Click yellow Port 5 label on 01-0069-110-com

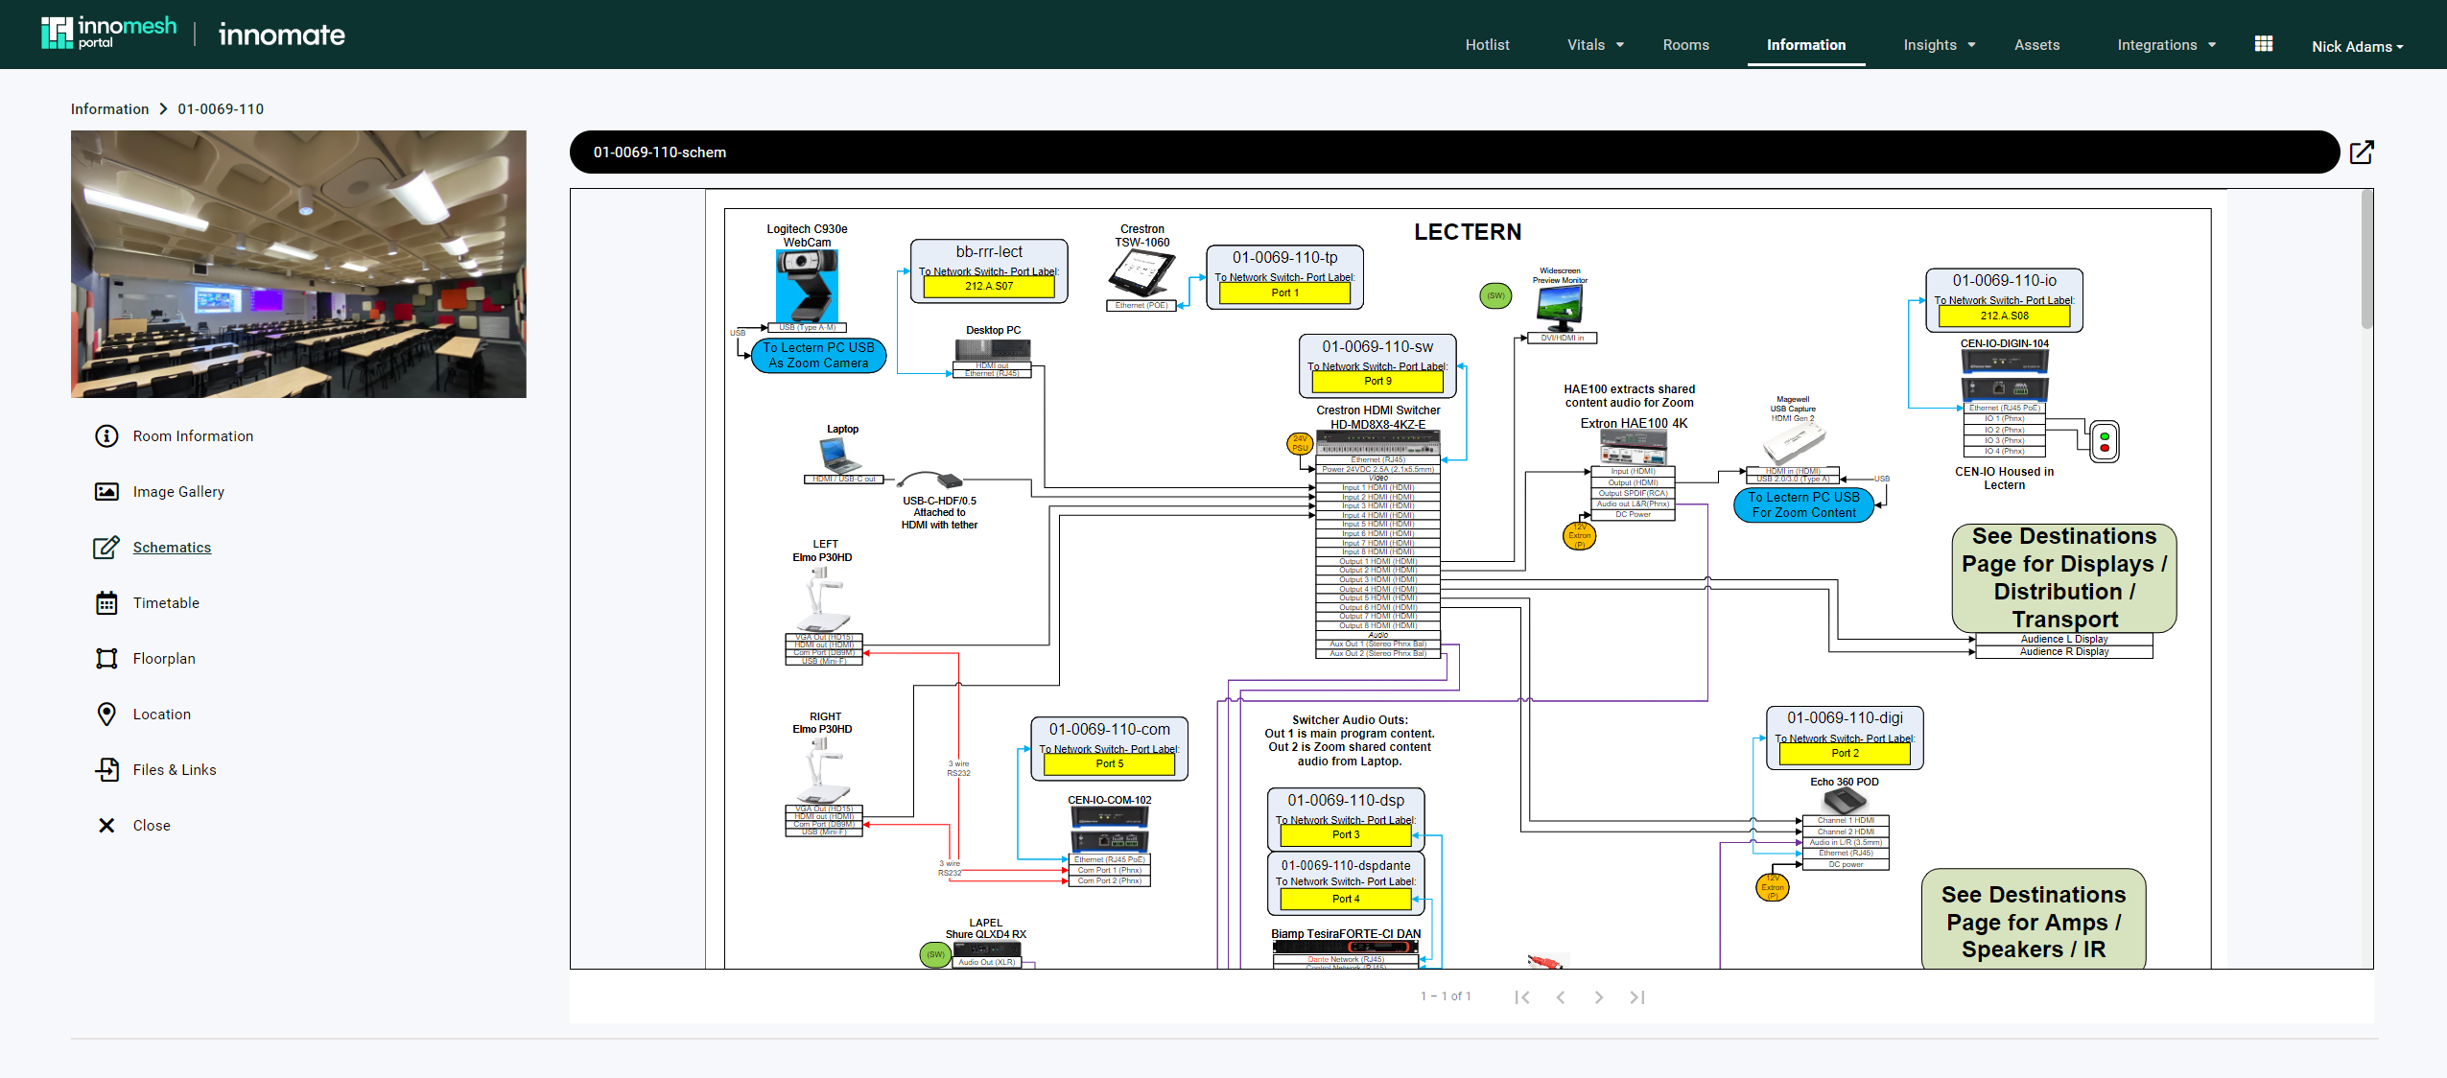pyautogui.click(x=1109, y=764)
